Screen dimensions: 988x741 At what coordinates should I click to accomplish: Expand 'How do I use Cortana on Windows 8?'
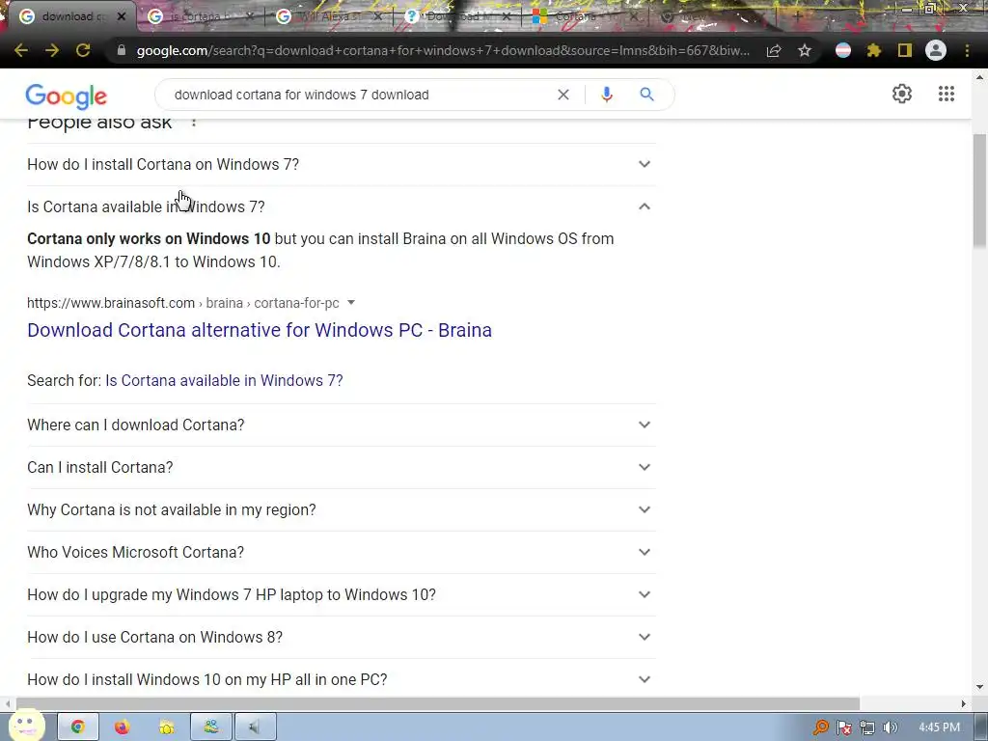coord(341,637)
